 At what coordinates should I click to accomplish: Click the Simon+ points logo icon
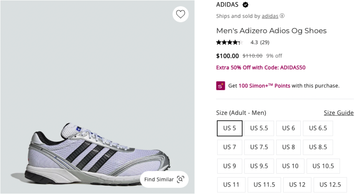coord(221,86)
